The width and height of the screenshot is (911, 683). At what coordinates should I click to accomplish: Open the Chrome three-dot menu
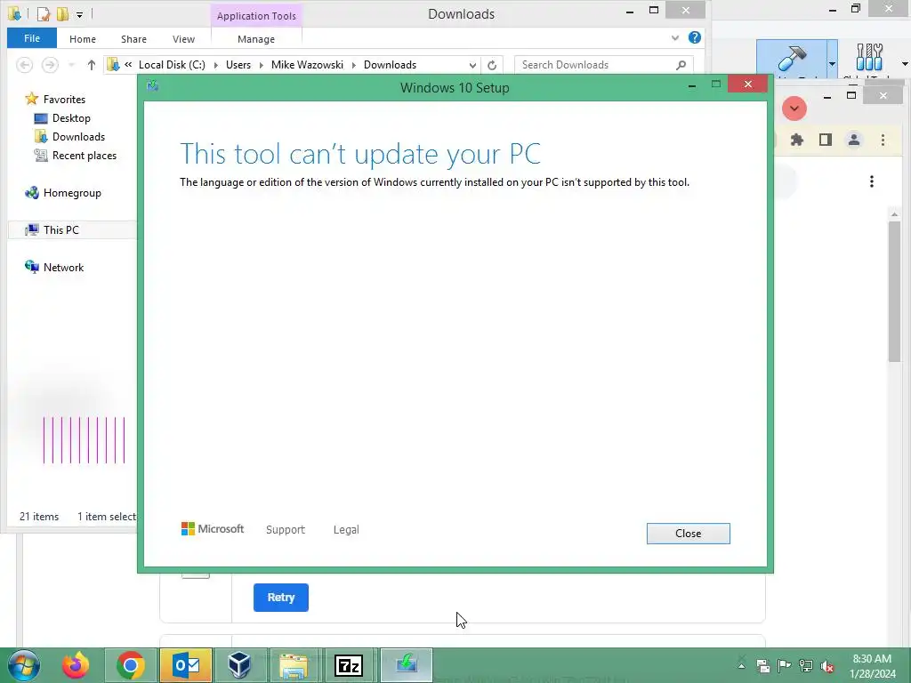pos(883,140)
